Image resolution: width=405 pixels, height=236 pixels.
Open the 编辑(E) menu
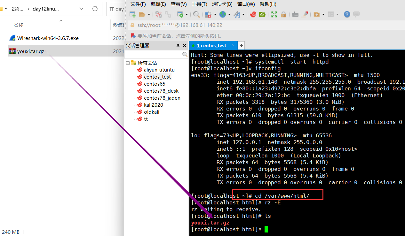[x=158, y=4]
